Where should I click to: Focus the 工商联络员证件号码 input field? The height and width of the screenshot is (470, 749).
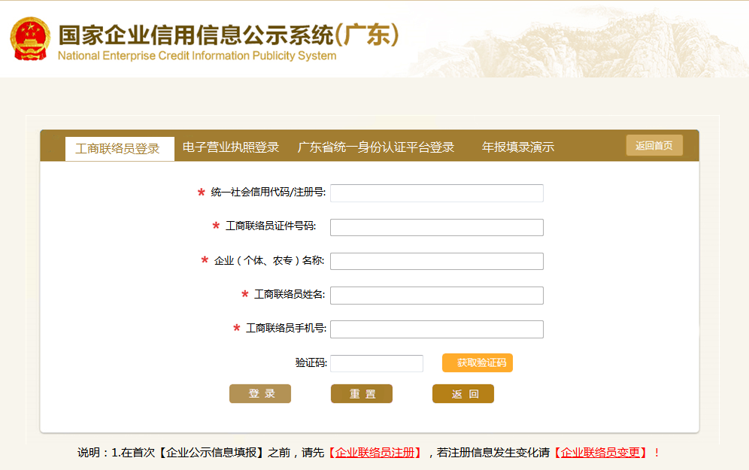[437, 227]
